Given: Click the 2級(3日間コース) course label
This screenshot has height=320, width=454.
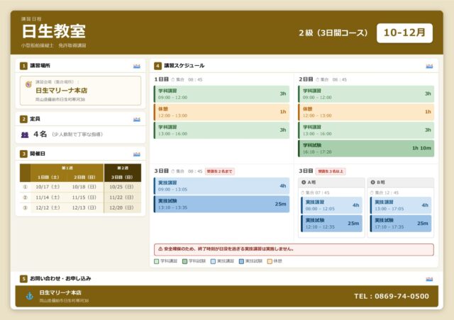Looking at the screenshot, I should tap(333, 33).
